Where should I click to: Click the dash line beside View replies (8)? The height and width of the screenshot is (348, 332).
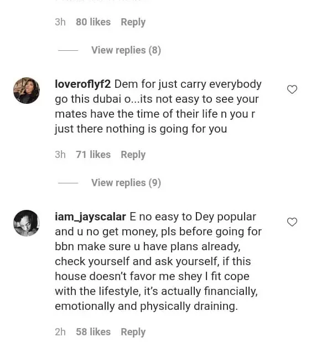68,50
